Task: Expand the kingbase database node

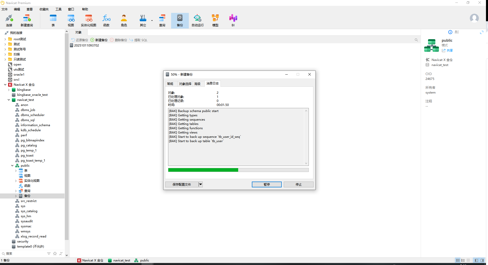Action: (9, 90)
